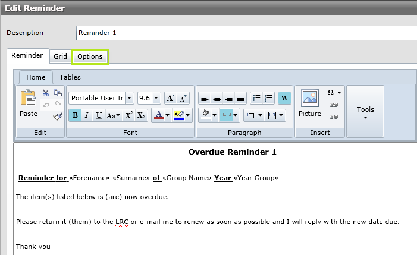Click the Paste clipboard icon
This screenshot has width=417, height=255.
point(28,99)
